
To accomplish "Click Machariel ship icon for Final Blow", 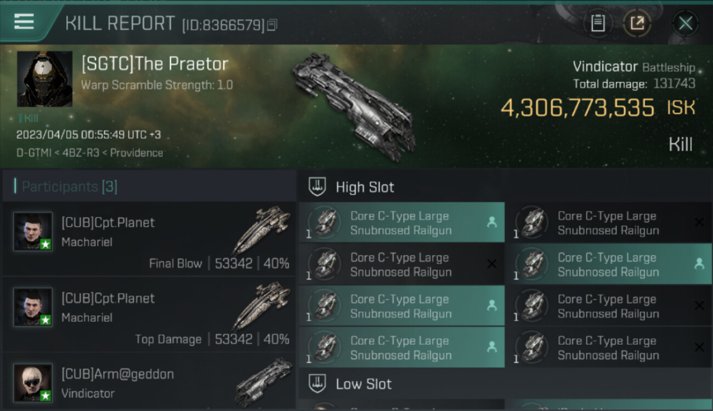I will click(x=262, y=230).
